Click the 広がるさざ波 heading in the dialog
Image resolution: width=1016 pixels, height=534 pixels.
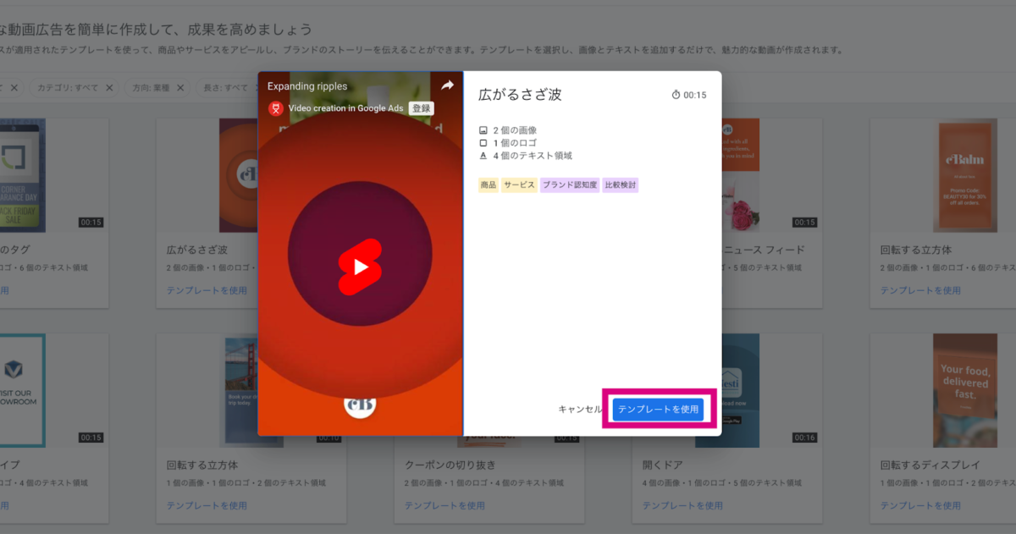(x=520, y=94)
